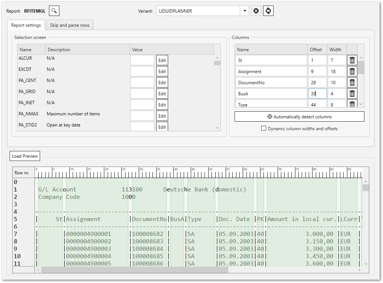Clear the variant with the X icon
383x283 pixels.
[x=256, y=11]
